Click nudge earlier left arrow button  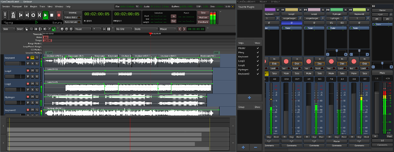point(179,29)
